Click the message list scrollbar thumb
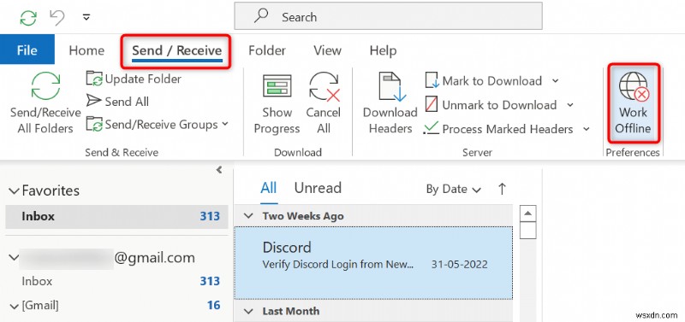This screenshot has width=685, height=322. 528,231
